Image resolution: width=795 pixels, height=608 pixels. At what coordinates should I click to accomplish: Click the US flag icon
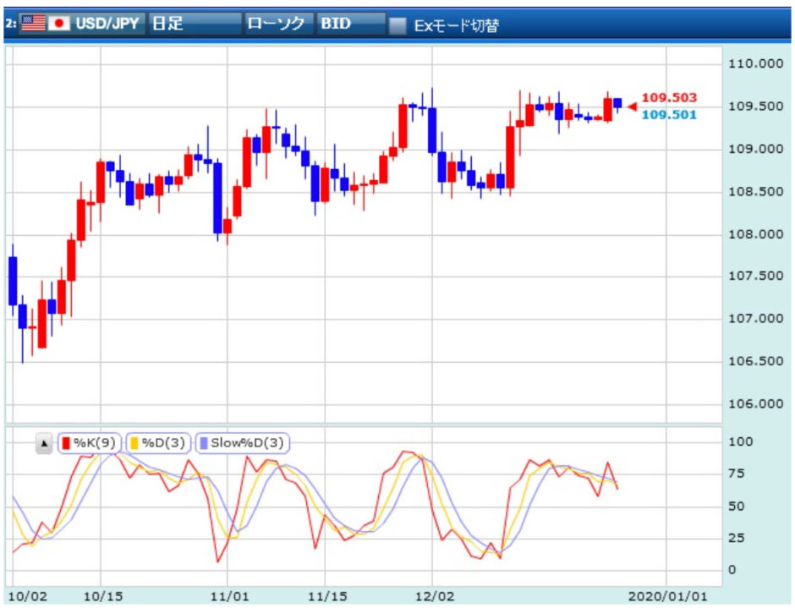click(34, 23)
